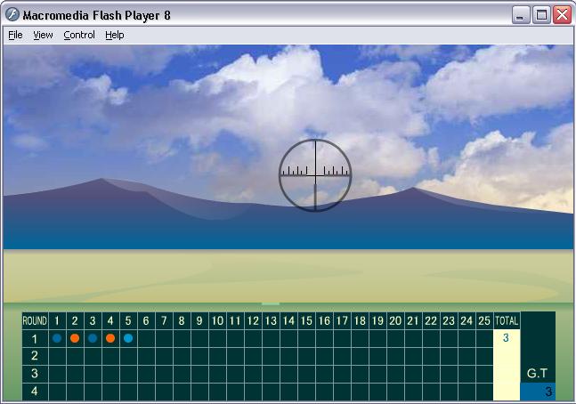The height and width of the screenshot is (404, 576).
Task: Maximize the Flash Player window
Action: [541, 15]
